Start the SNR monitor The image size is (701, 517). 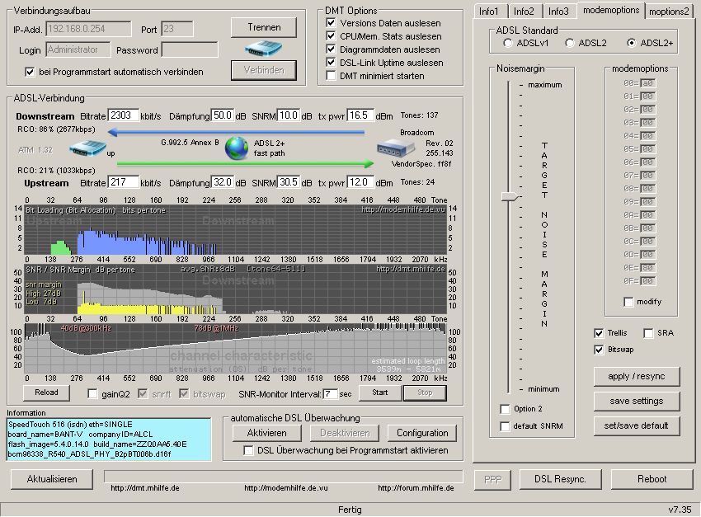(380, 392)
